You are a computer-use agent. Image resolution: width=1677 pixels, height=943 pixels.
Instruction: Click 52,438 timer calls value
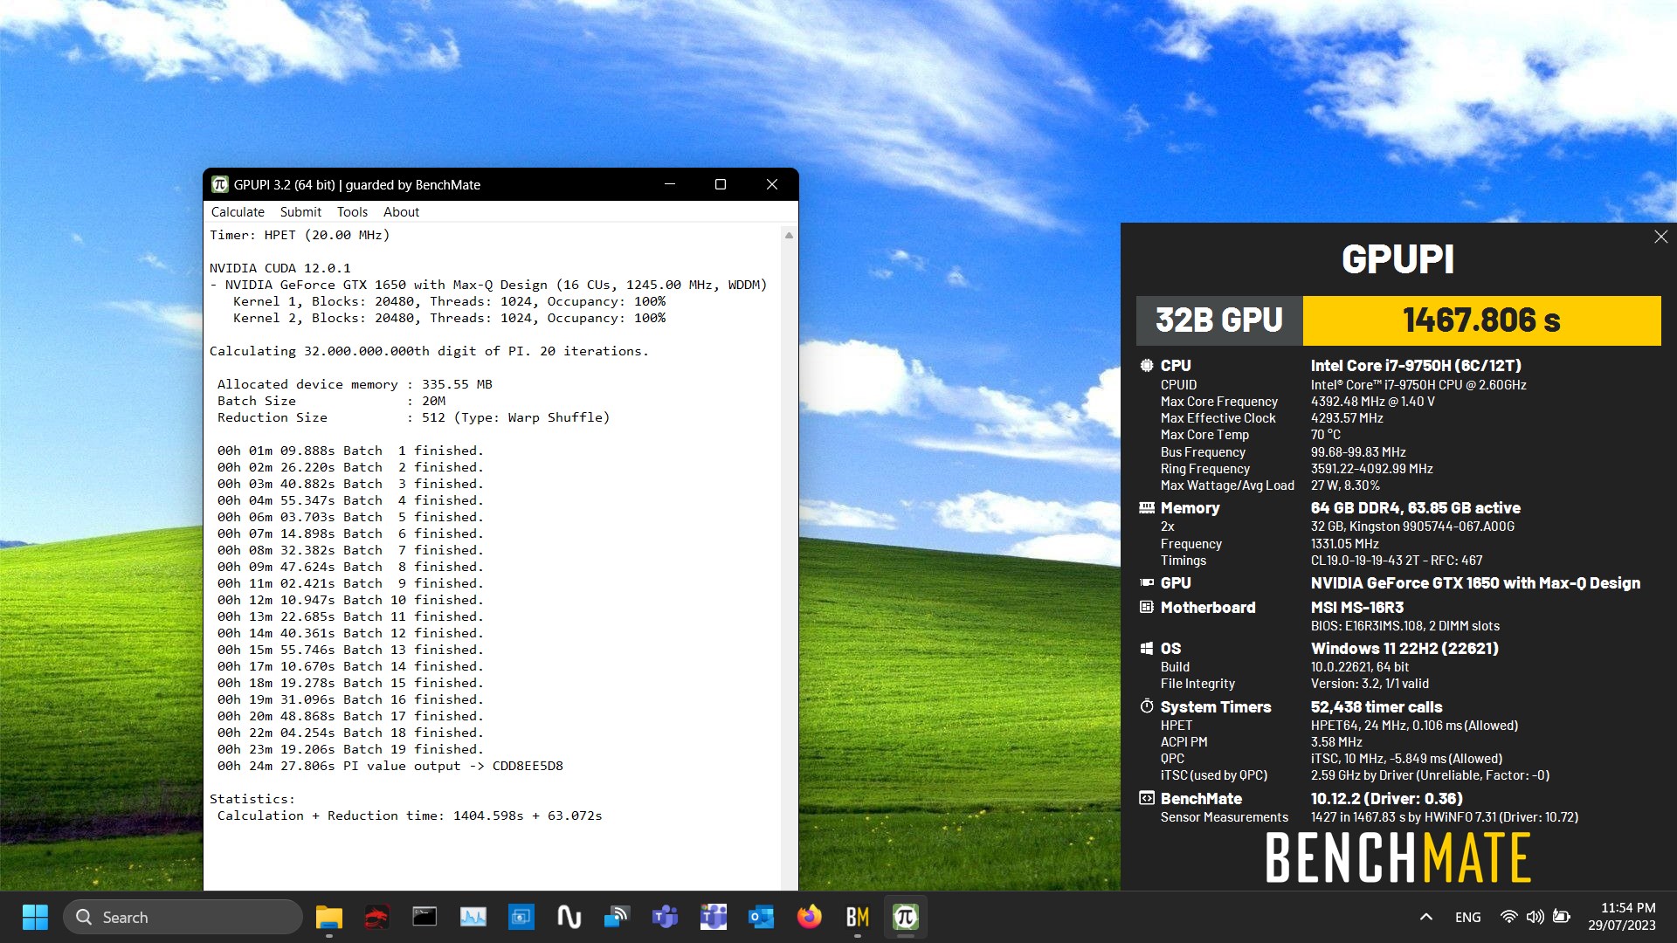1376,706
